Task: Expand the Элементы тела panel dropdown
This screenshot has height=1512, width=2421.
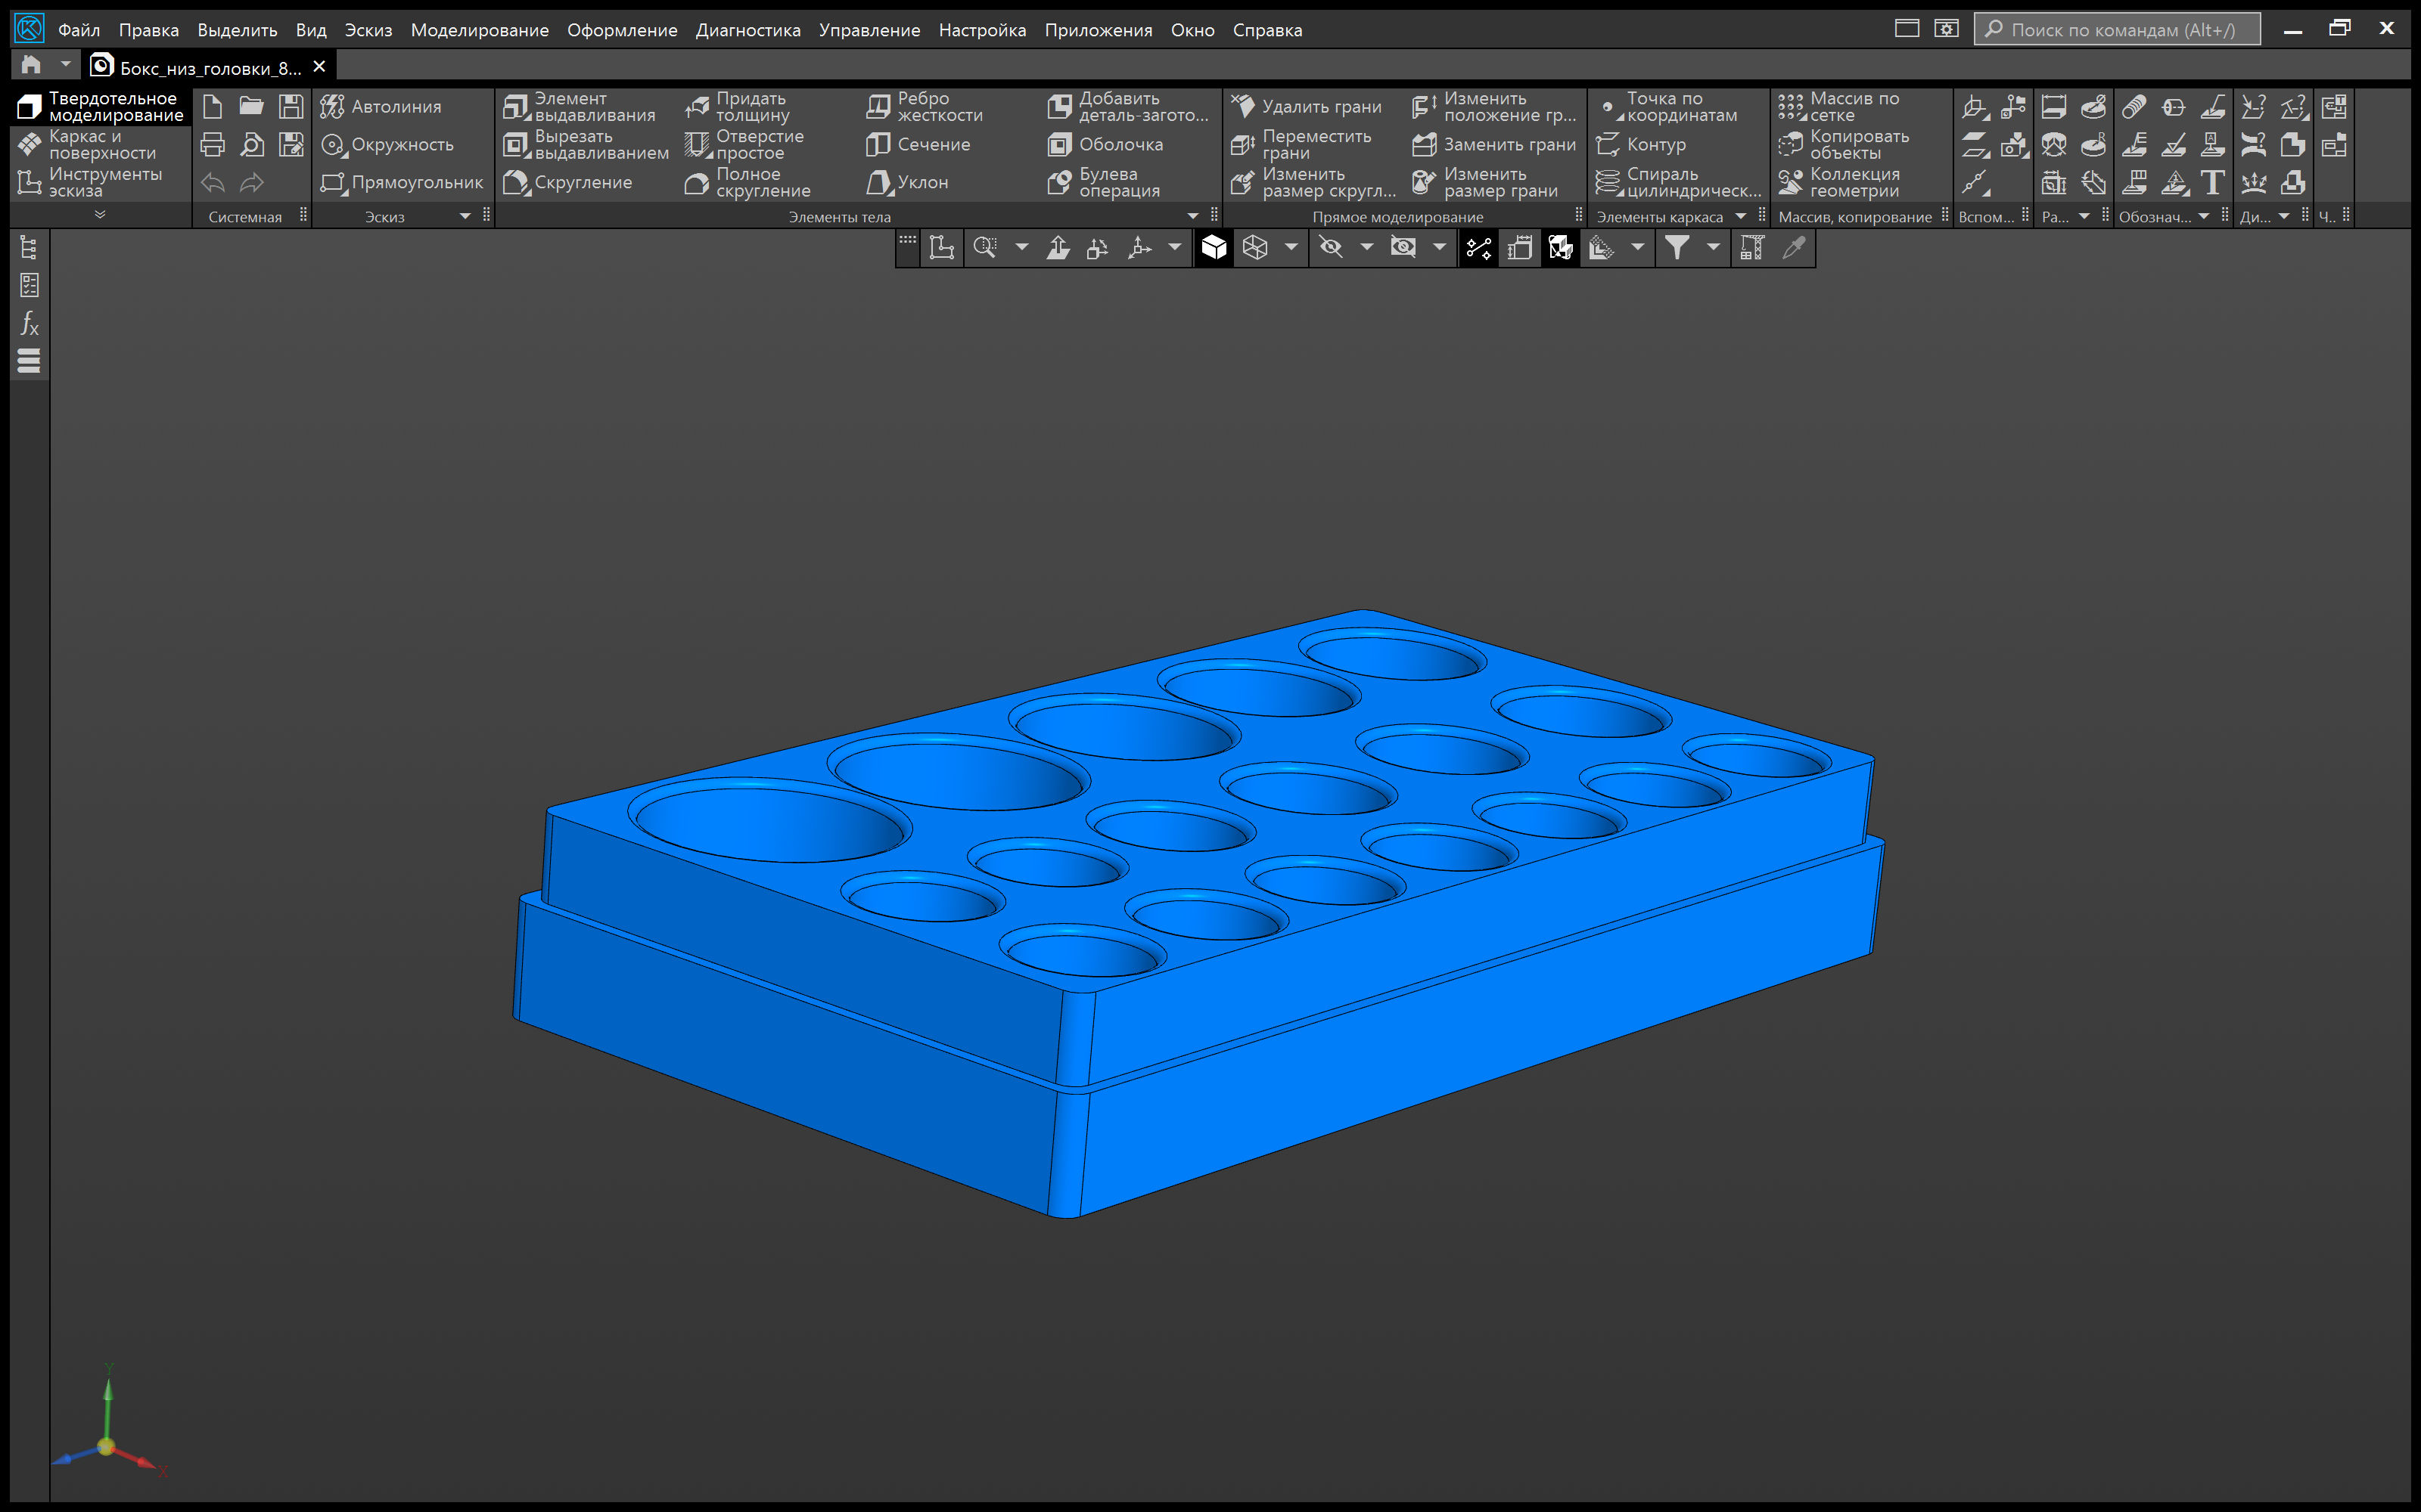Action: [x=1192, y=216]
